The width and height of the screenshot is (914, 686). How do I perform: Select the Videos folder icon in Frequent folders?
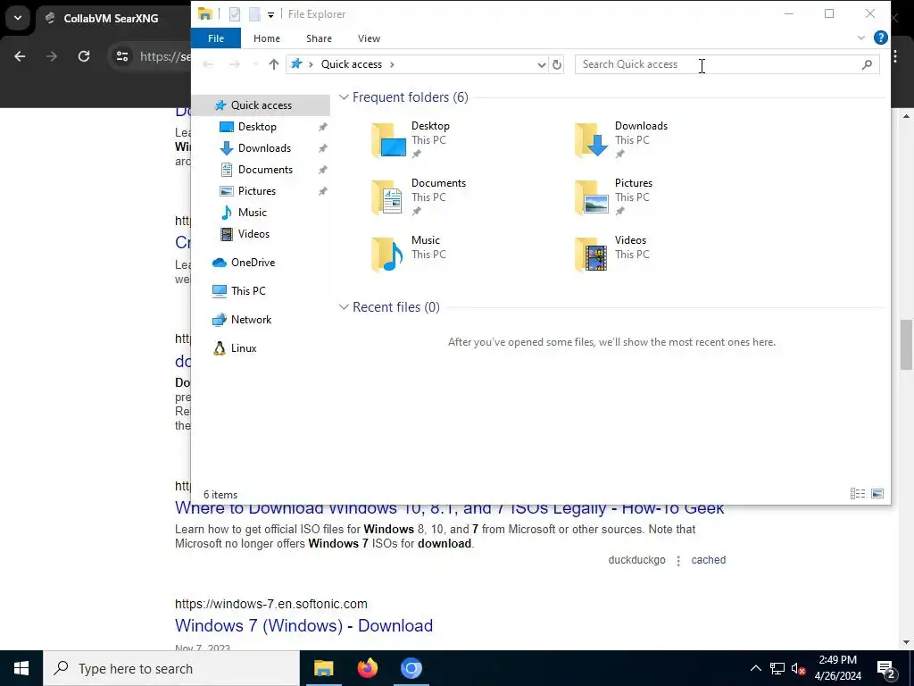pyautogui.click(x=592, y=255)
